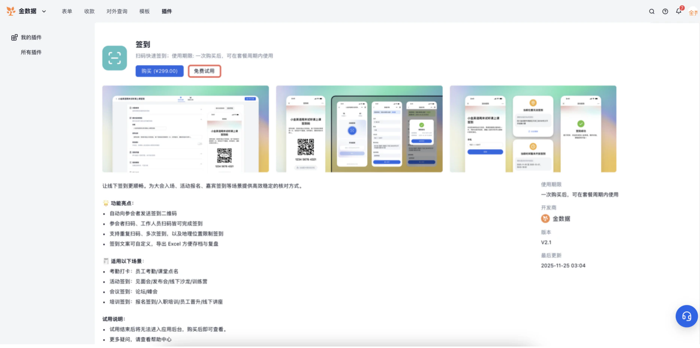Click the 考勤打卡 bullet line

click(x=144, y=271)
